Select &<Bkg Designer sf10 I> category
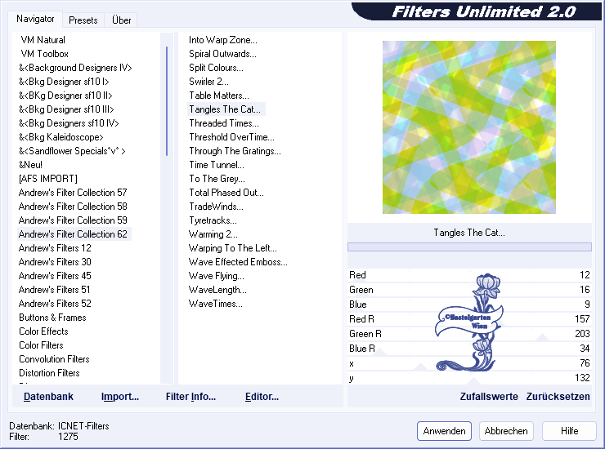Screen dimensions: 605x449 click(x=64, y=82)
